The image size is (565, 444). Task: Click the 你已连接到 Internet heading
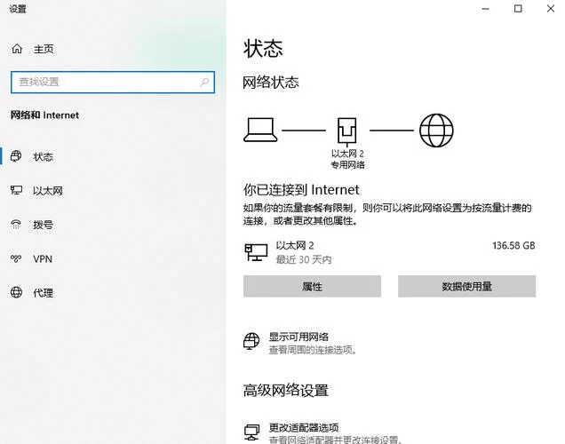tap(301, 189)
